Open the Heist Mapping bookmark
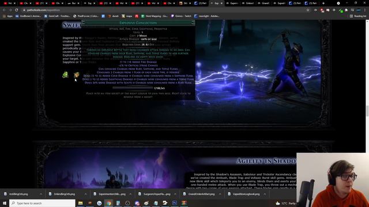The width and height of the screenshot is (369, 207). point(155,16)
